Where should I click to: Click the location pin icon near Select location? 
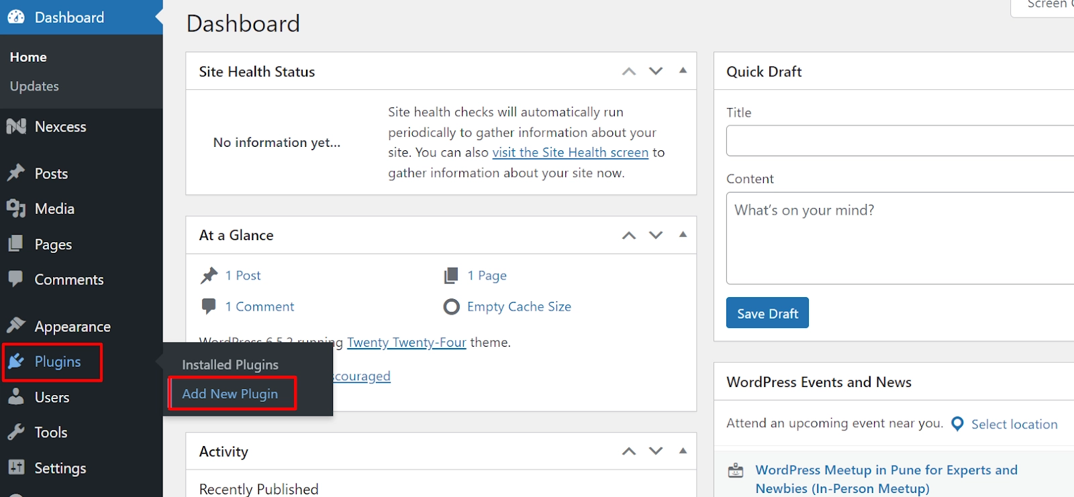click(x=958, y=424)
